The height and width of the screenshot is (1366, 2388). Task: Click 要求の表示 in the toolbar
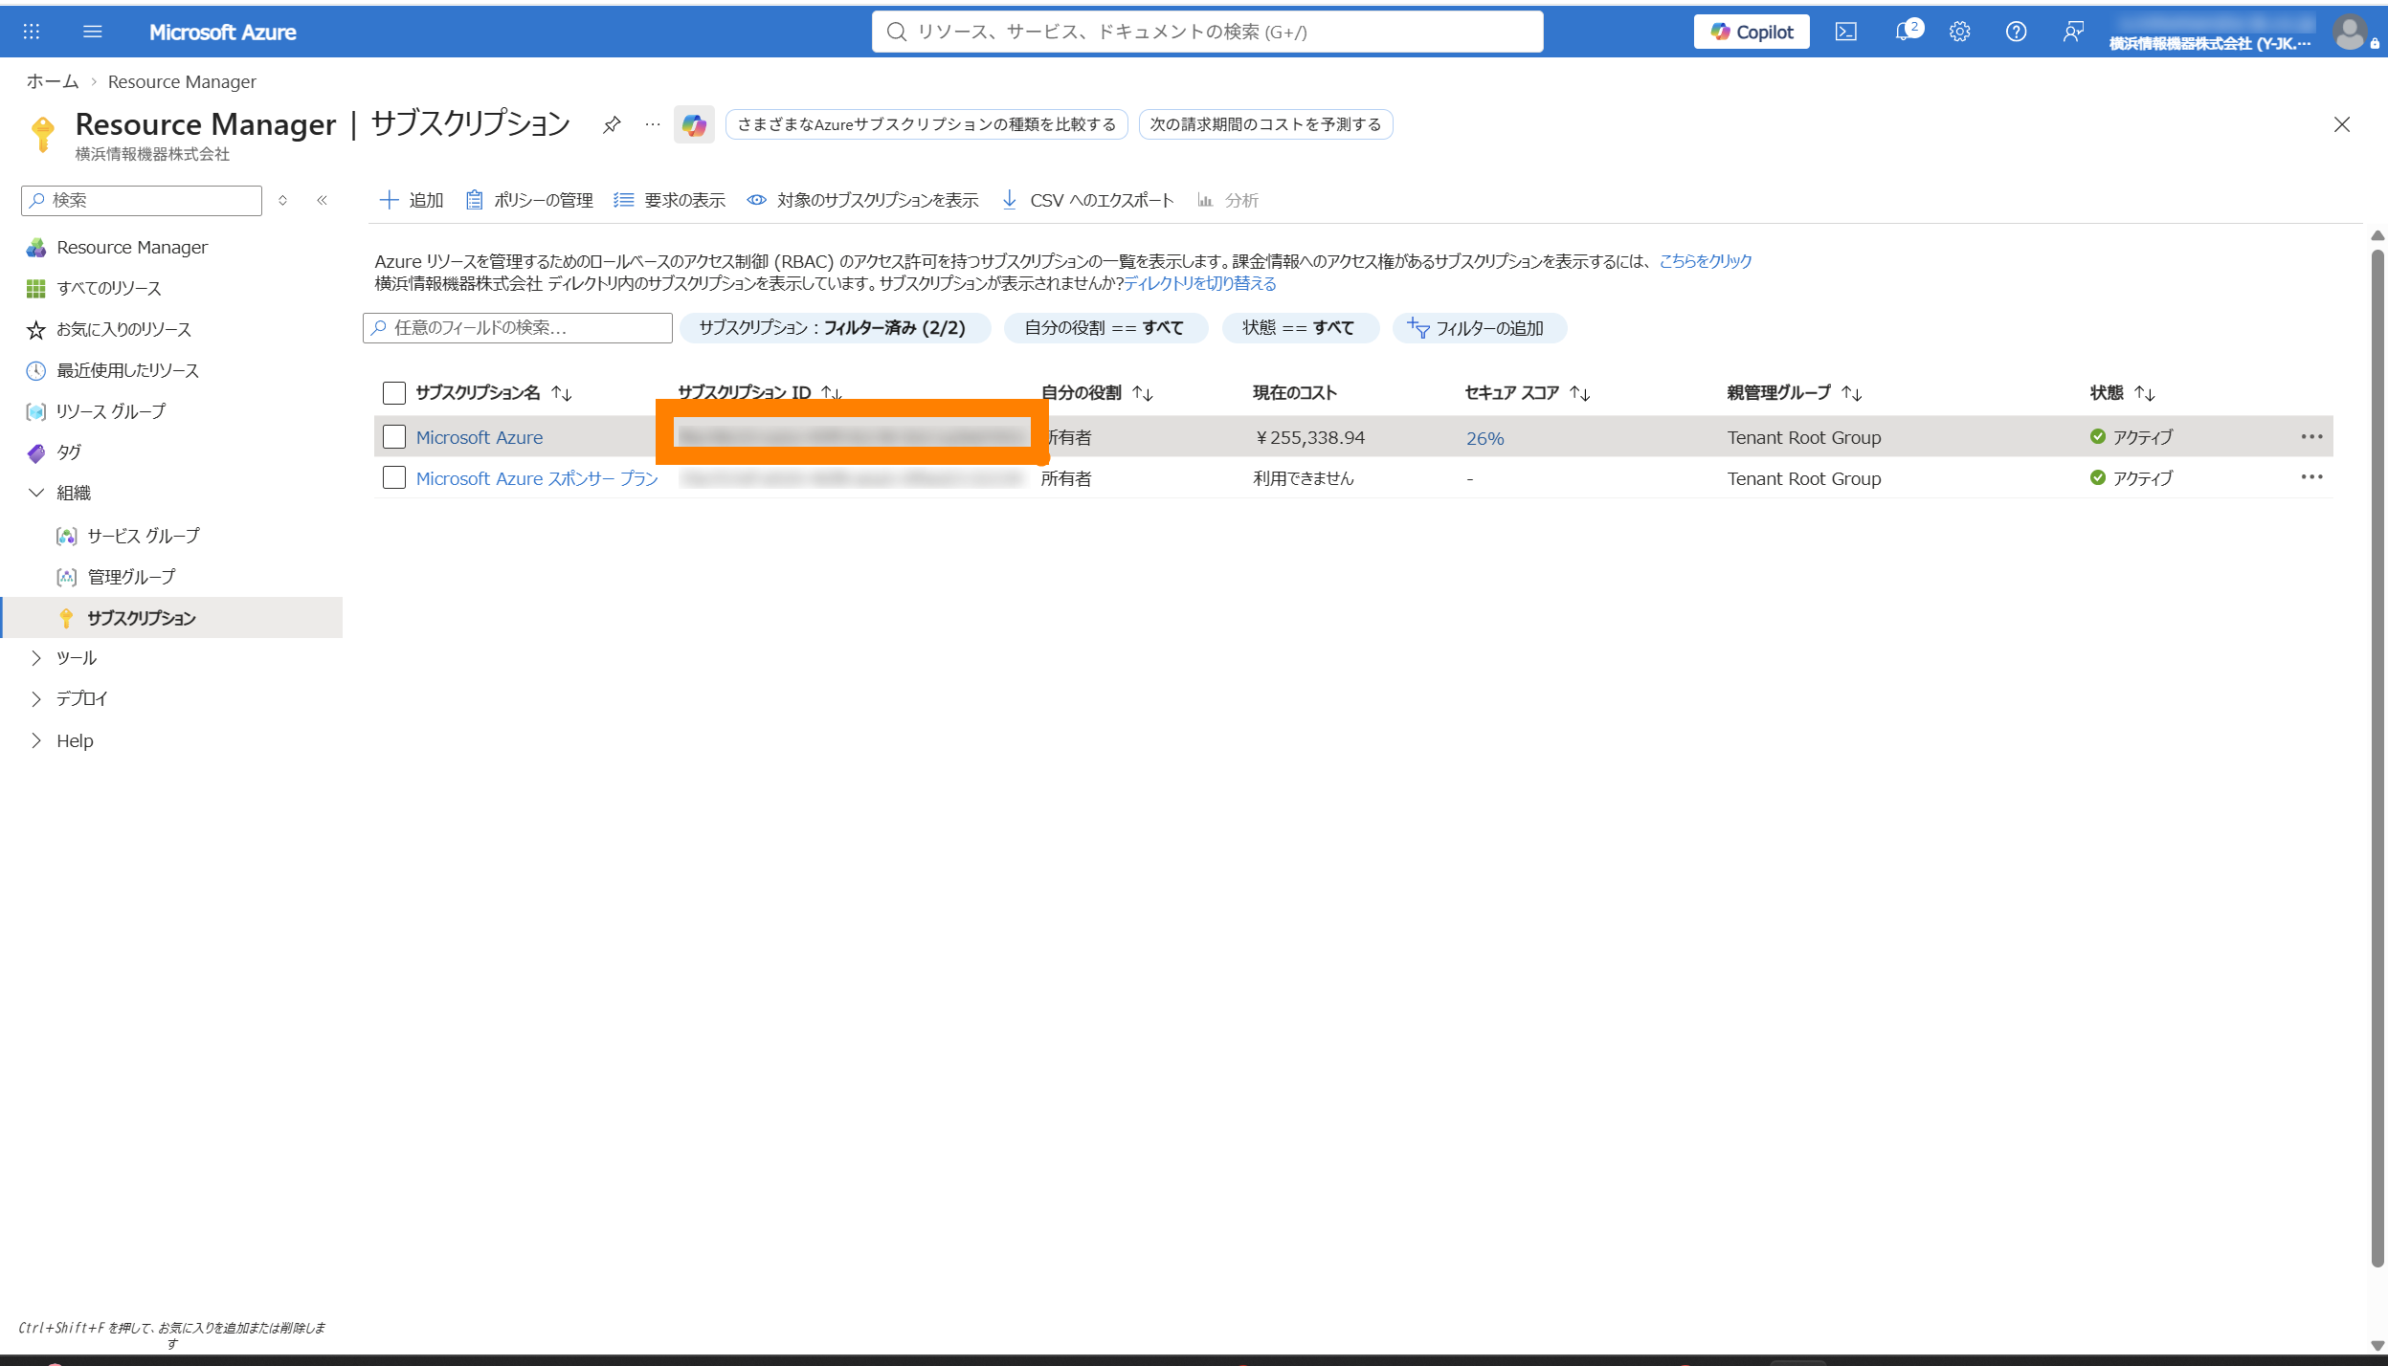tap(670, 200)
